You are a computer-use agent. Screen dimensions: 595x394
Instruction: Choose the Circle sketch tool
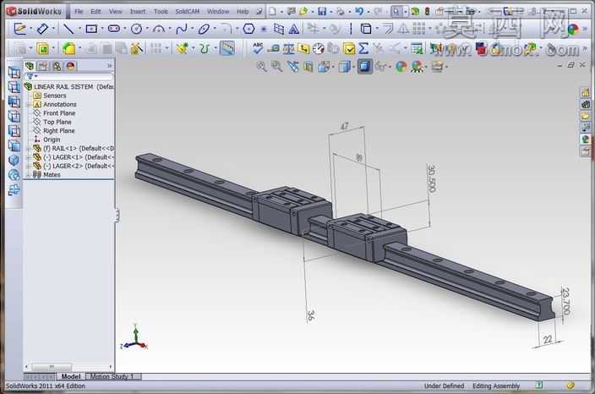(136, 29)
